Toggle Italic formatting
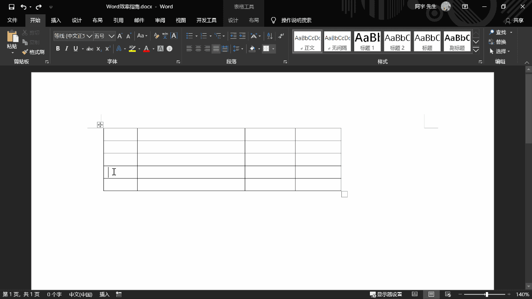Image resolution: width=532 pixels, height=299 pixels. (66, 49)
